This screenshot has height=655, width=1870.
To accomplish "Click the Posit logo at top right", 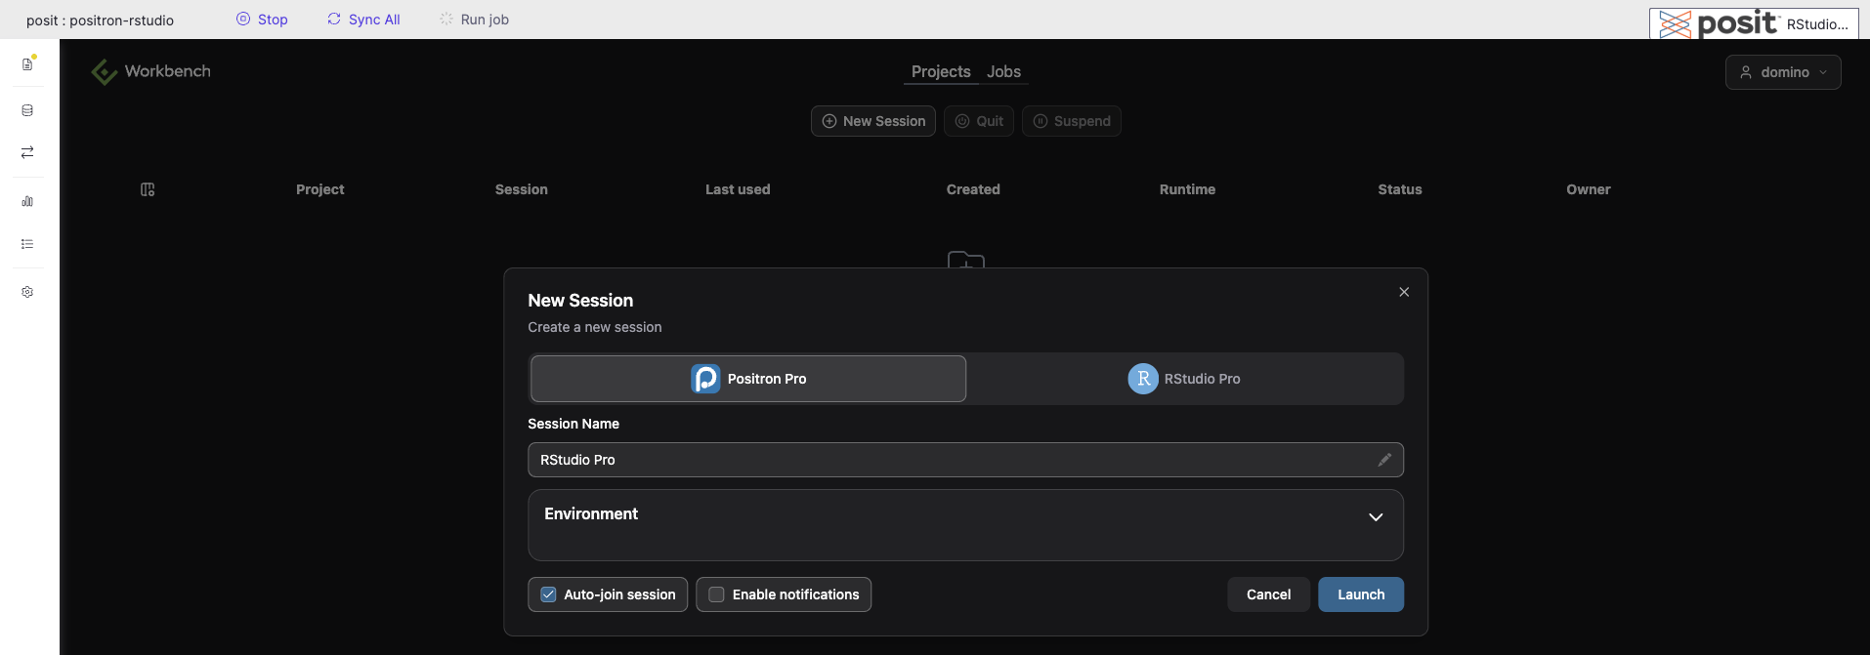I will pos(1719,23).
